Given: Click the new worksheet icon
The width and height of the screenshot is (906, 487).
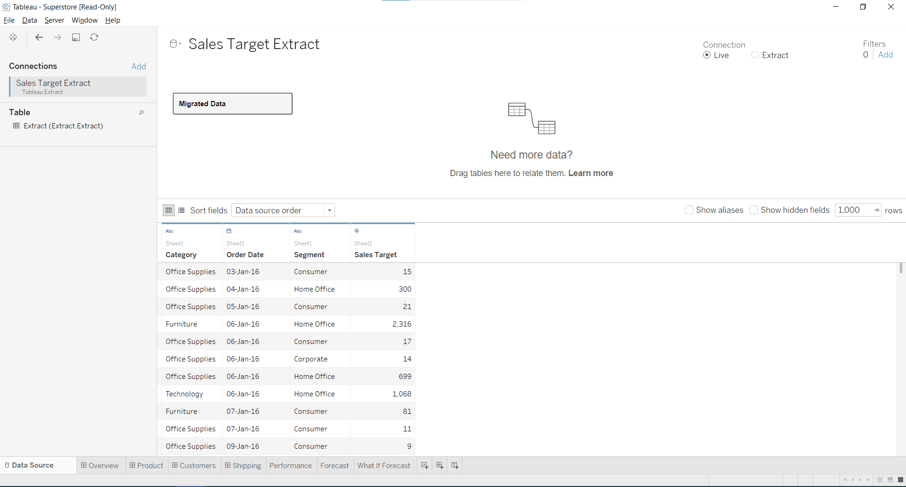Looking at the screenshot, I should [425, 465].
